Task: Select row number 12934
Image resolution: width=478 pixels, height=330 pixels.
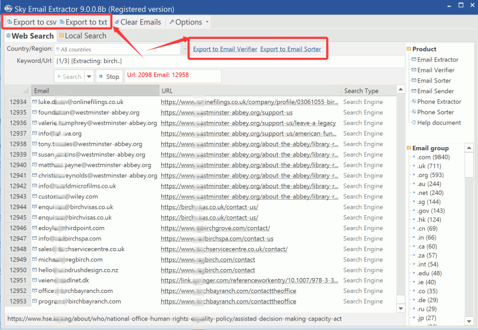Action: (18, 102)
